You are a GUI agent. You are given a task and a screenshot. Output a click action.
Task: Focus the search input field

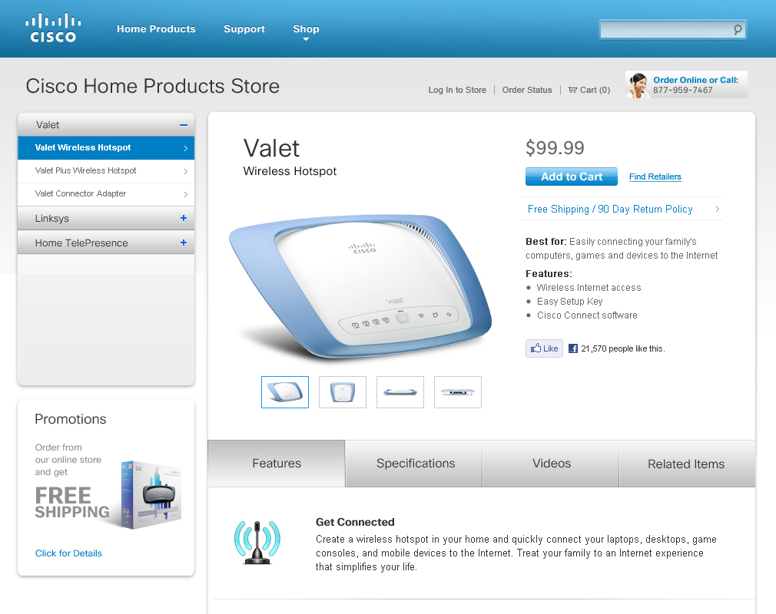(665, 30)
